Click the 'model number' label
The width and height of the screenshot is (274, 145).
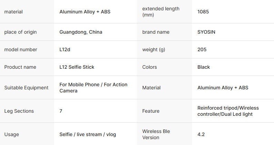pyautogui.click(x=21, y=49)
